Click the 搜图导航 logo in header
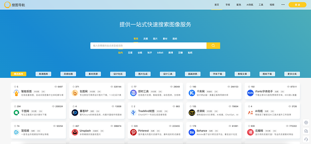Viewport: 311px width, 144px height. point(15,5)
